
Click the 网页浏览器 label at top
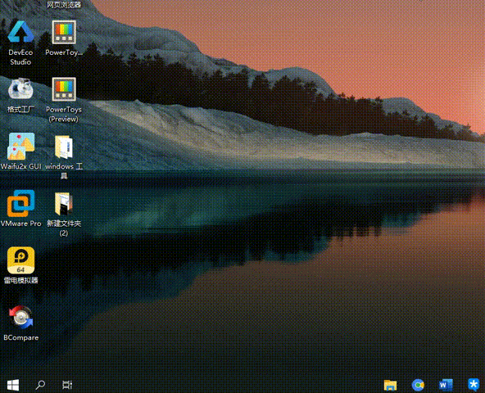(64, 4)
